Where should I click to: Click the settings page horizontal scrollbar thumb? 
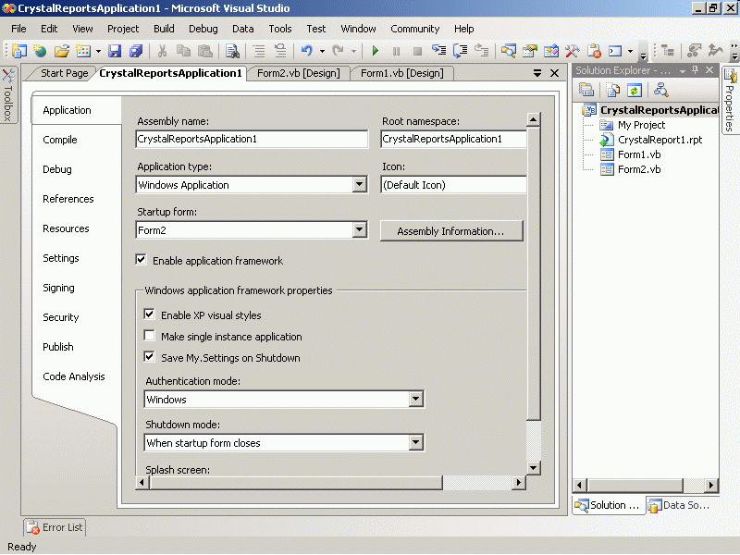pyautogui.click(x=295, y=482)
